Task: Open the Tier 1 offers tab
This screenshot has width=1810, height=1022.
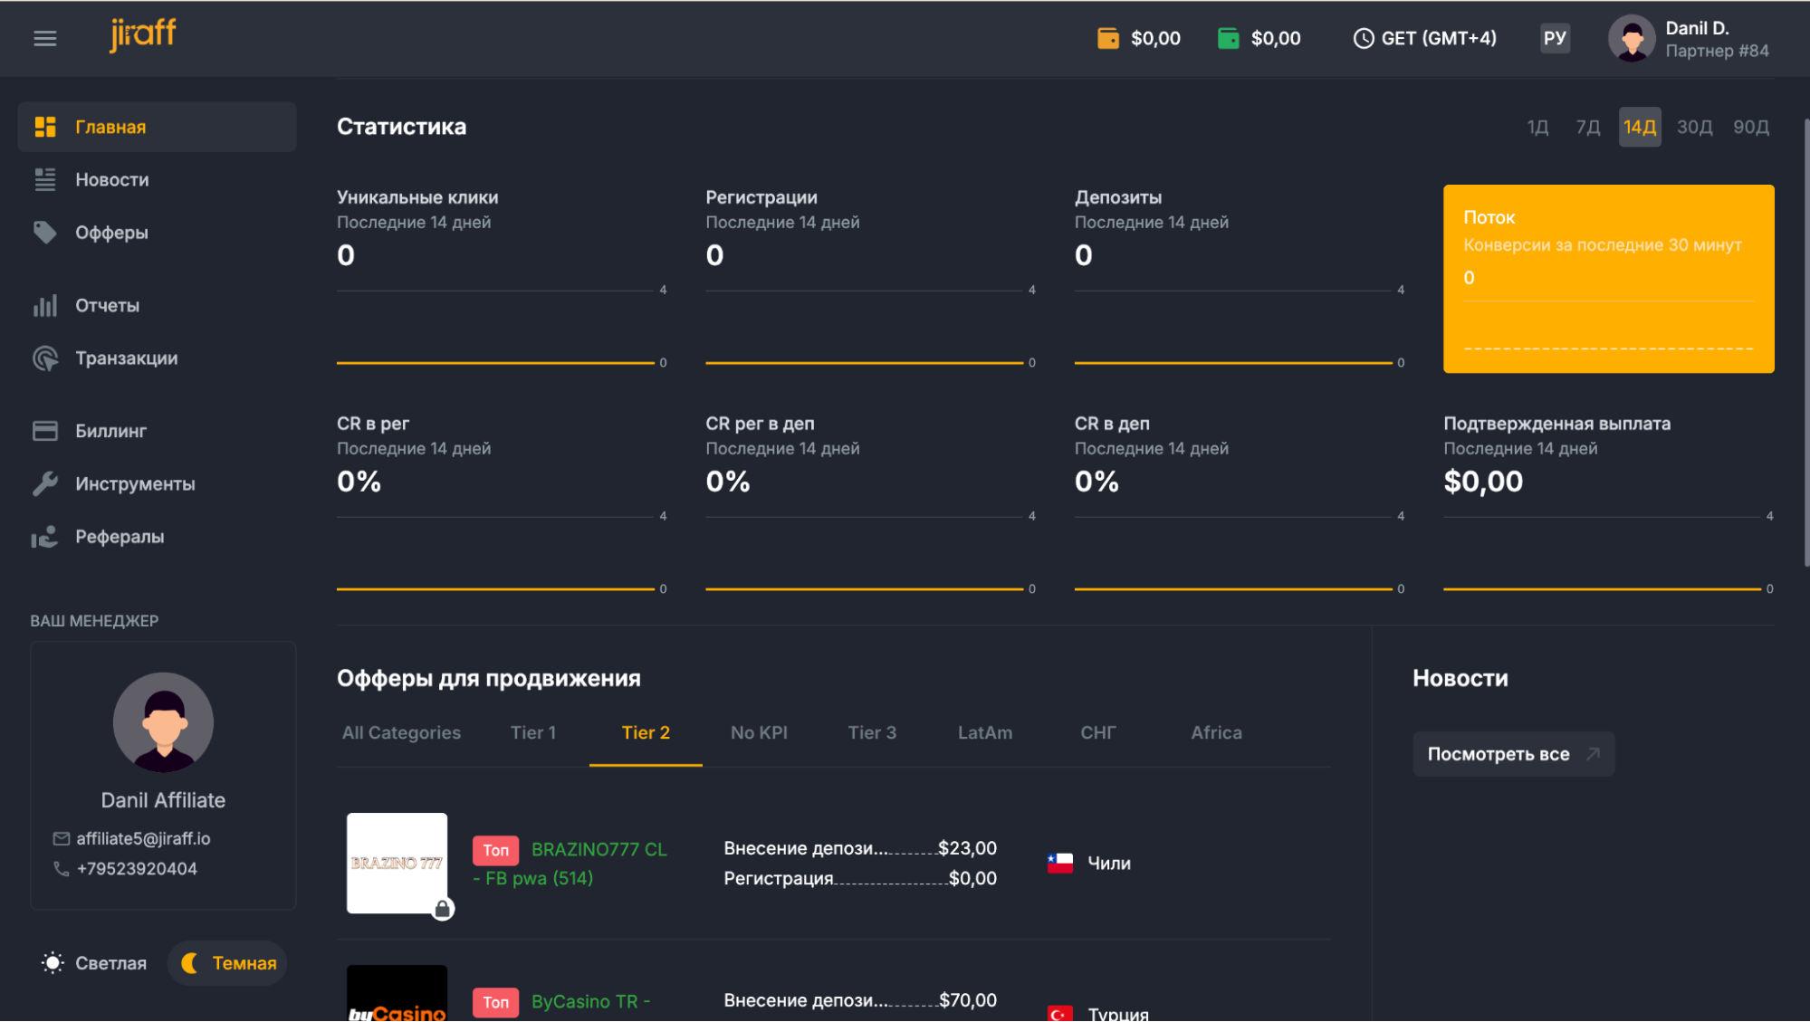Action: coord(533,733)
